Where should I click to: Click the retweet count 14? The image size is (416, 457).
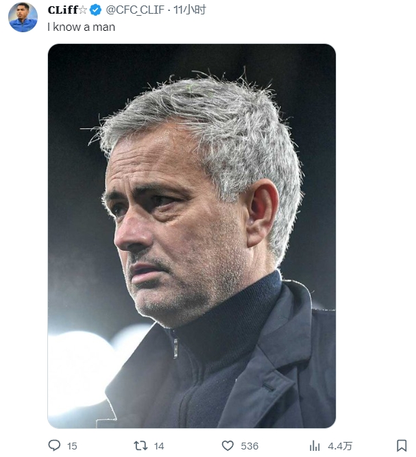coord(159,446)
